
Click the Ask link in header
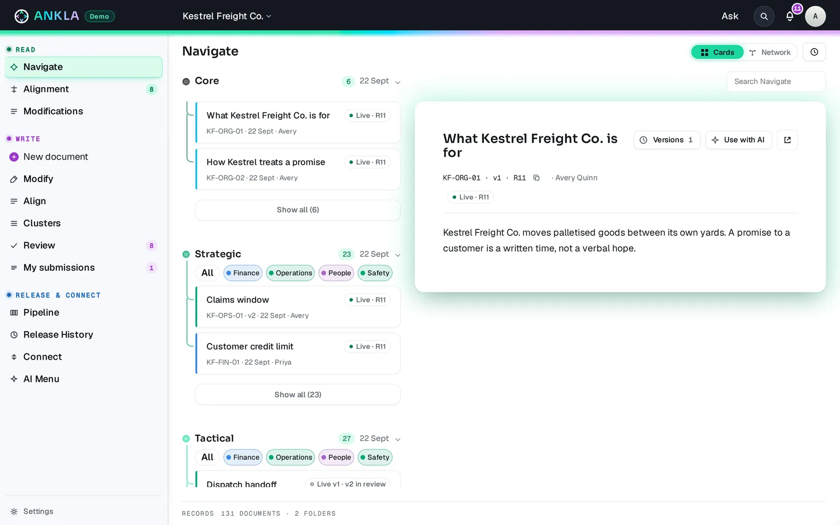730,16
